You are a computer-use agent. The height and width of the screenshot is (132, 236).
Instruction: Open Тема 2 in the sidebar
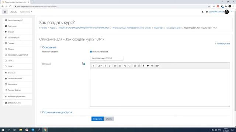pyautogui.click(x=17, y=60)
